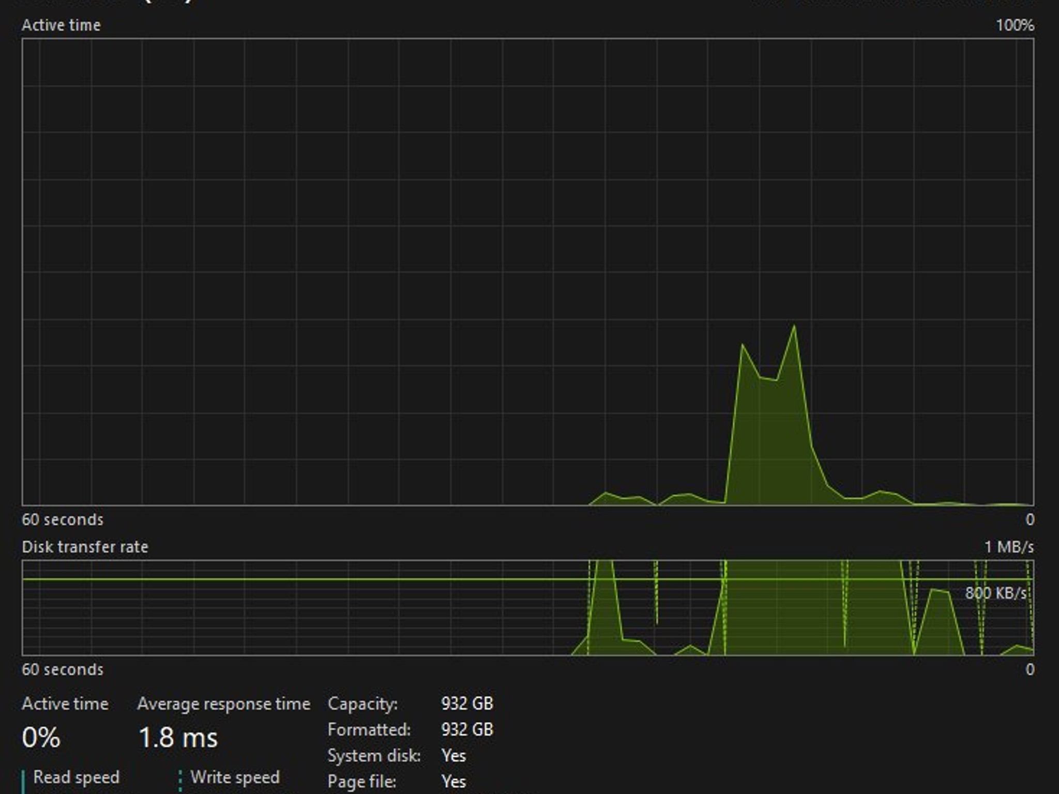
Task: Click the Active time graph heading
Action: [61, 25]
